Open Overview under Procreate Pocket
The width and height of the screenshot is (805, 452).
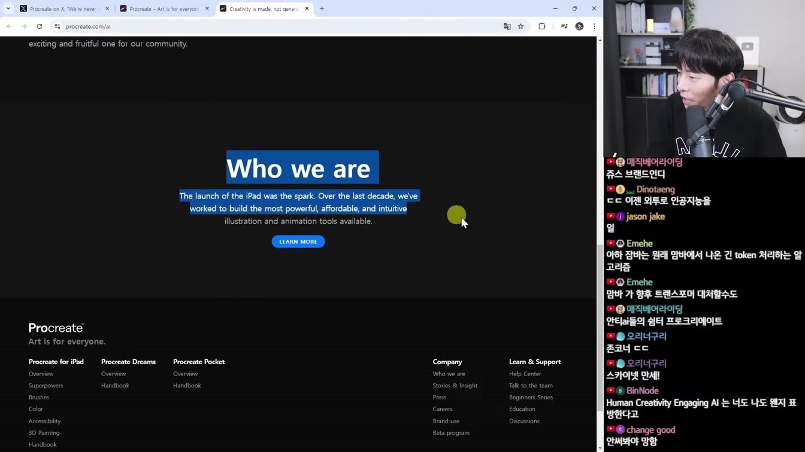[185, 374]
